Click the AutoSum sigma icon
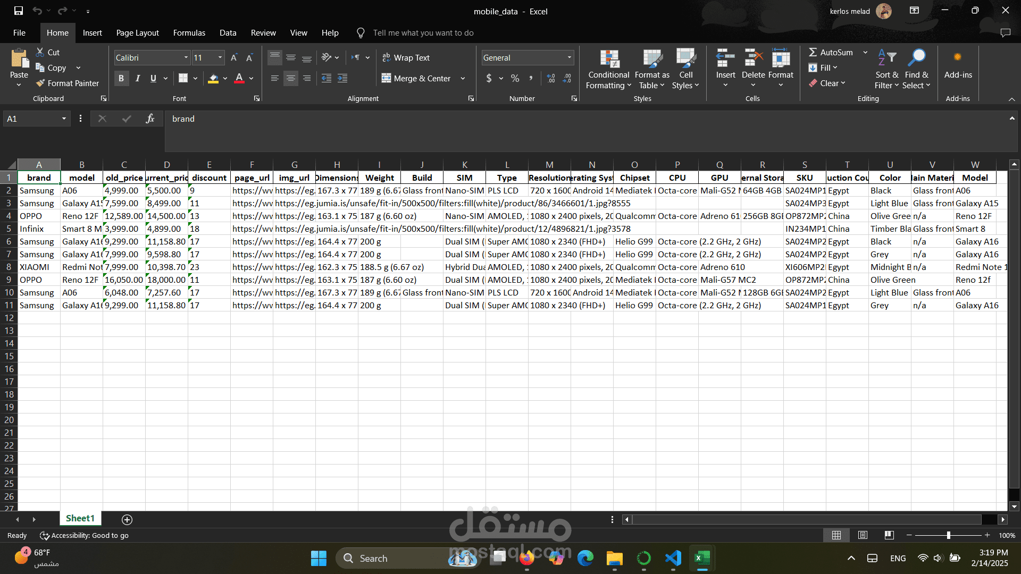The image size is (1021, 574). click(813, 52)
